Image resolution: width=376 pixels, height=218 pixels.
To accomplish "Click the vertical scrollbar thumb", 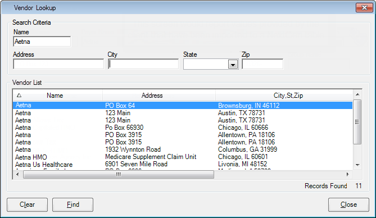I will [x=357, y=122].
